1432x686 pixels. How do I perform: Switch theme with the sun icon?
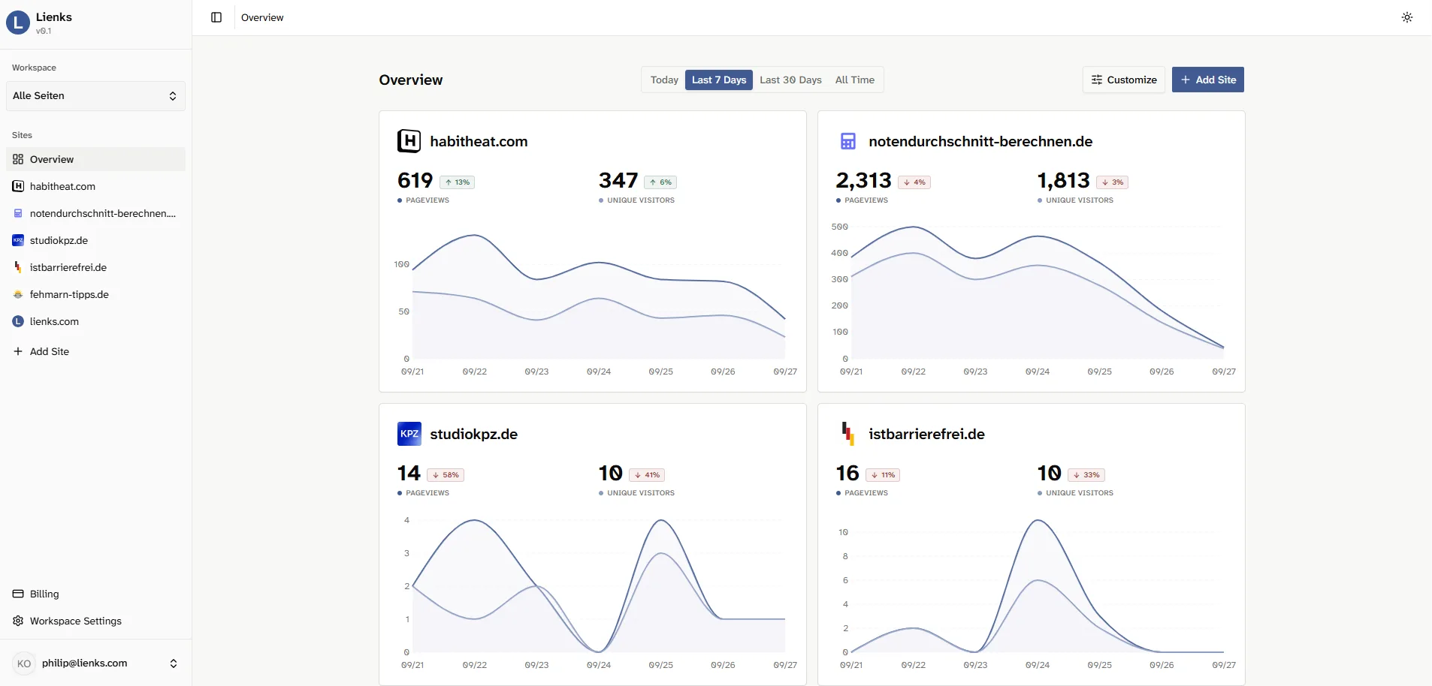(1407, 17)
